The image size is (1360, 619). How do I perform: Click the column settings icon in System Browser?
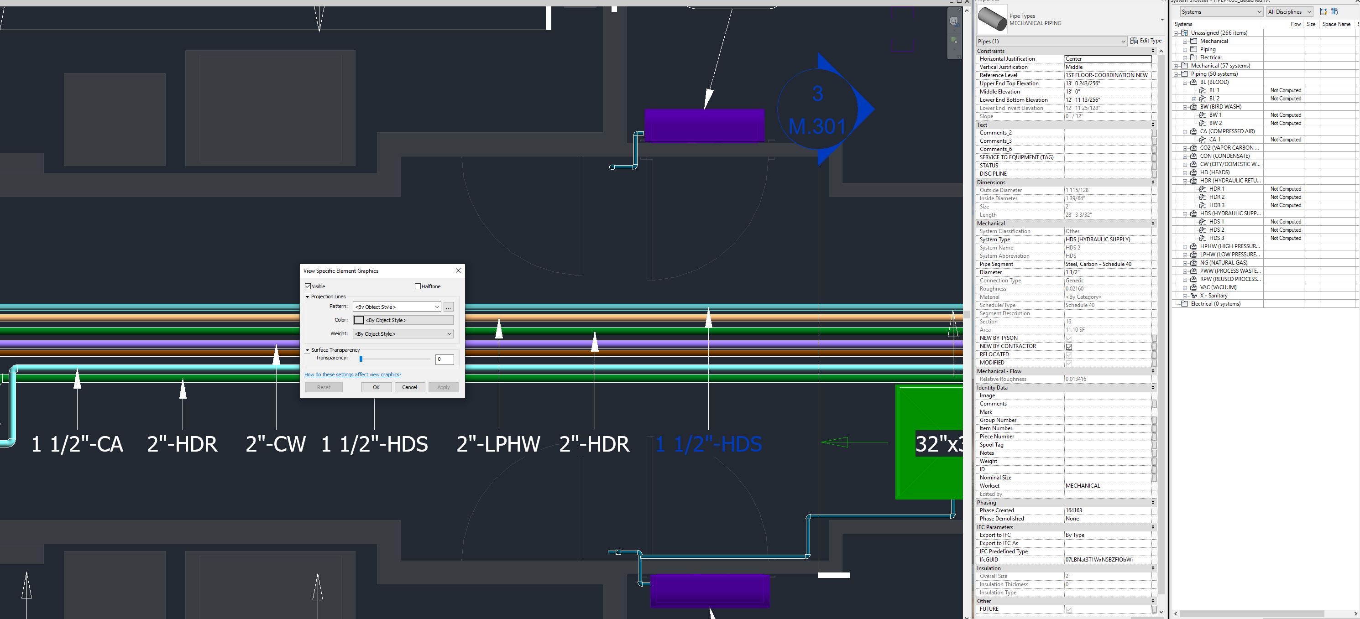click(1334, 11)
